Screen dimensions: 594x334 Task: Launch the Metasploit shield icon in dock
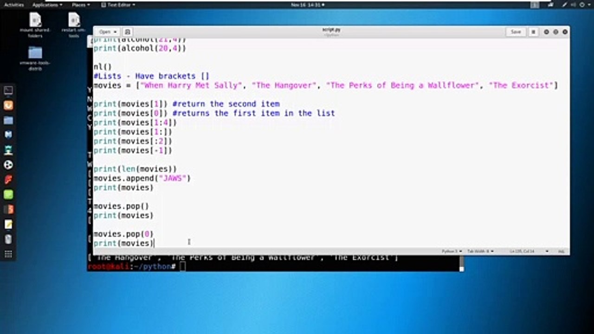click(x=8, y=135)
